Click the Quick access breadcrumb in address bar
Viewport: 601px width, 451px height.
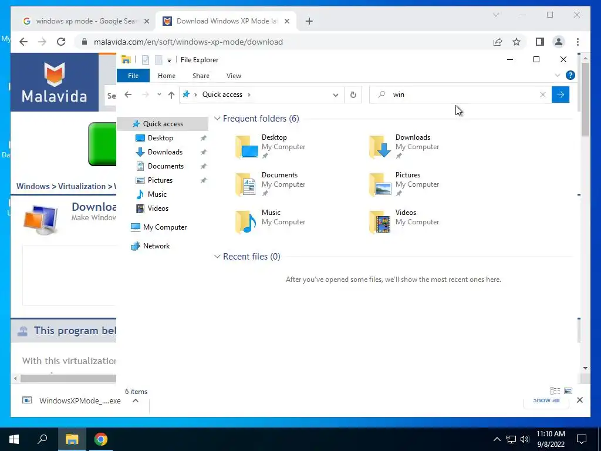pyautogui.click(x=222, y=95)
